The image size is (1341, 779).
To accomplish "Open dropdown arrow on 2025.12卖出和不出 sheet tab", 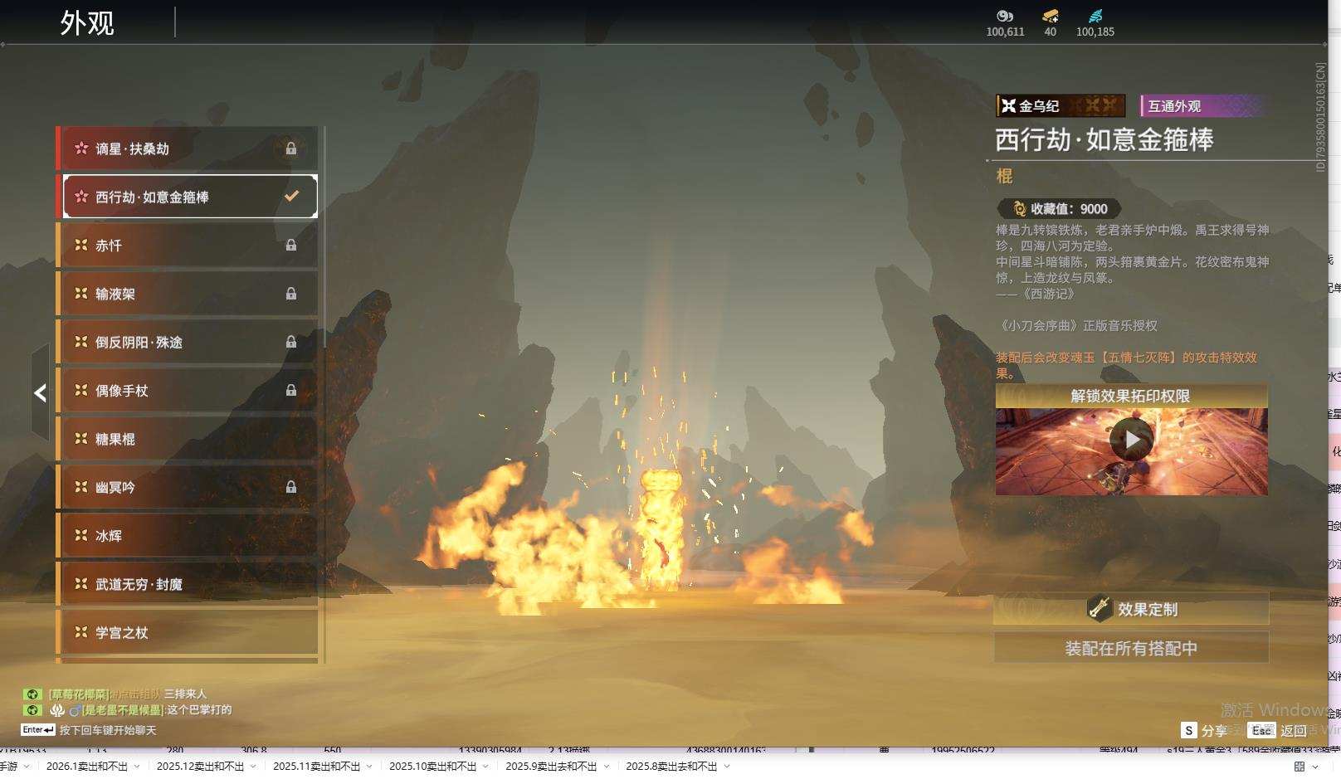I will 253,767.
